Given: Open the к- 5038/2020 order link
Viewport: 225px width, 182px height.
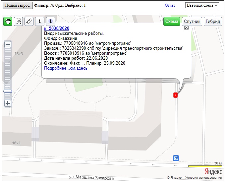Looking at the screenshot, I should click(56, 28).
